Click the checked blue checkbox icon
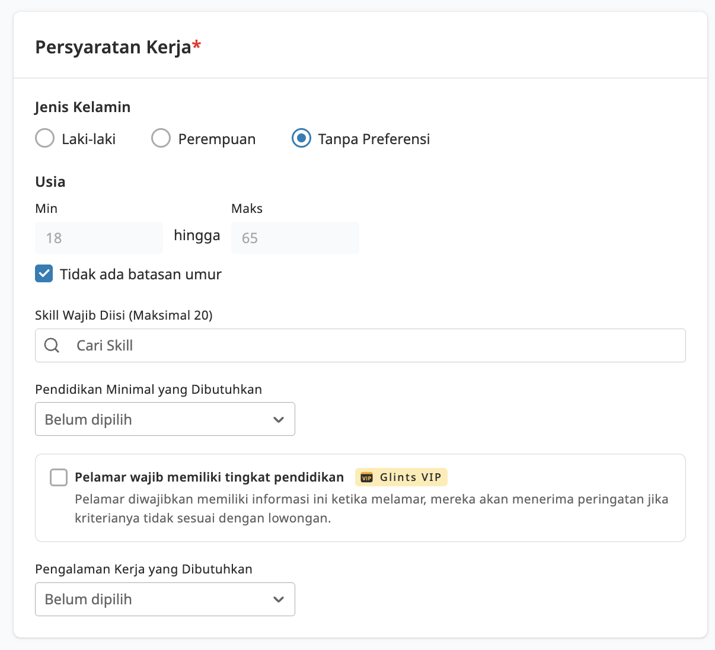Screen dimensions: 715x650 (x=44, y=273)
